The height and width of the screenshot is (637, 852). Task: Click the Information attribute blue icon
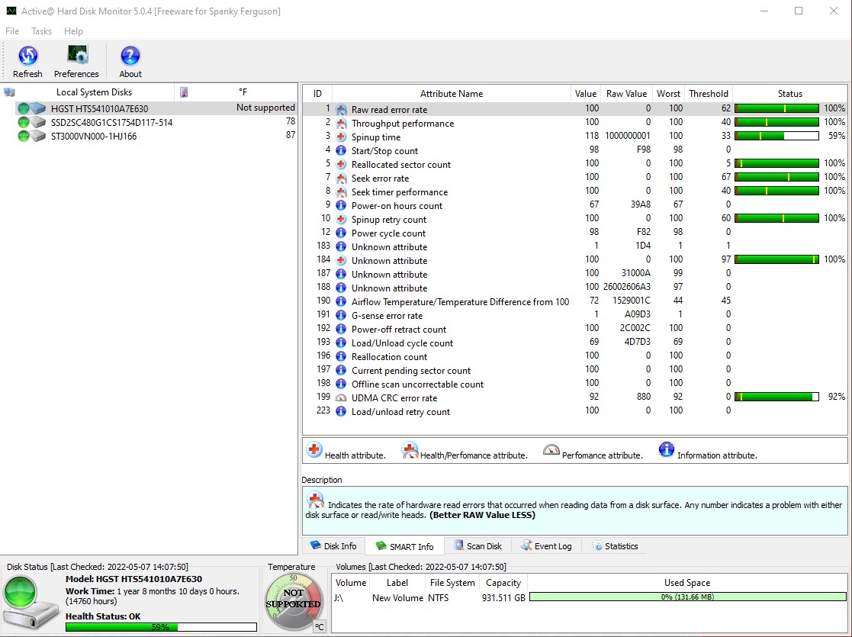[x=666, y=449]
